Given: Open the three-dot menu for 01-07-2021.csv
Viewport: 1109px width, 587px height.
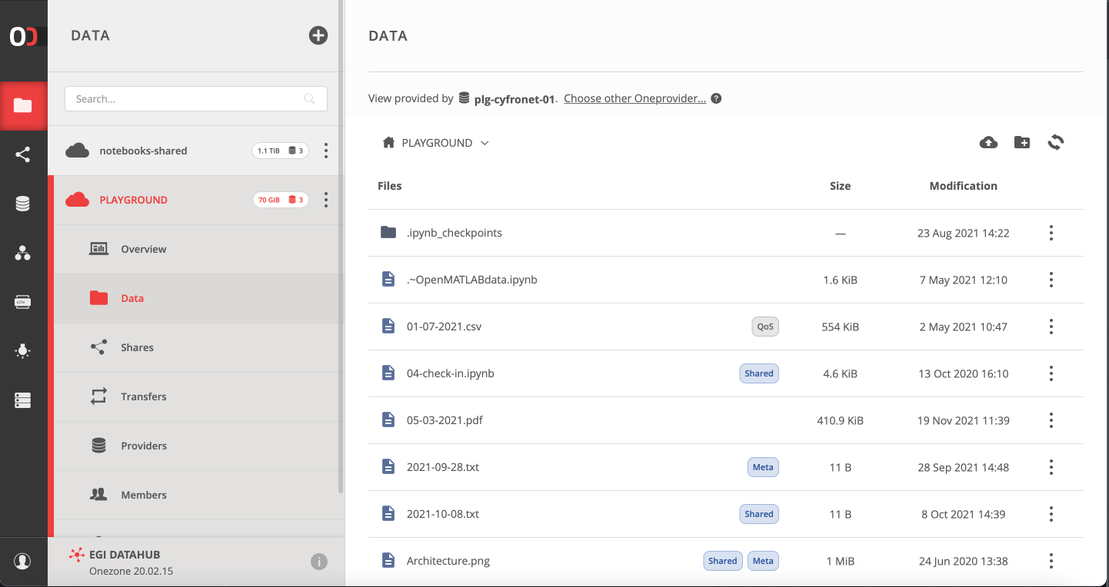Looking at the screenshot, I should click(1051, 327).
